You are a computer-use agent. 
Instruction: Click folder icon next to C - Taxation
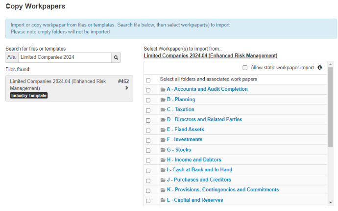pyautogui.click(x=163, y=109)
